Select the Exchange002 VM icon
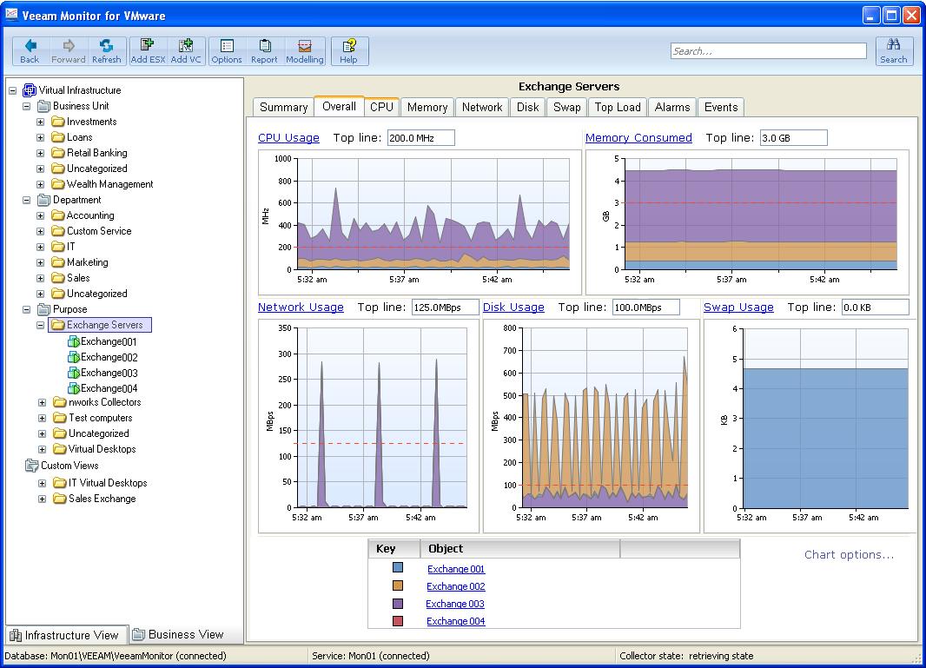 pos(74,357)
